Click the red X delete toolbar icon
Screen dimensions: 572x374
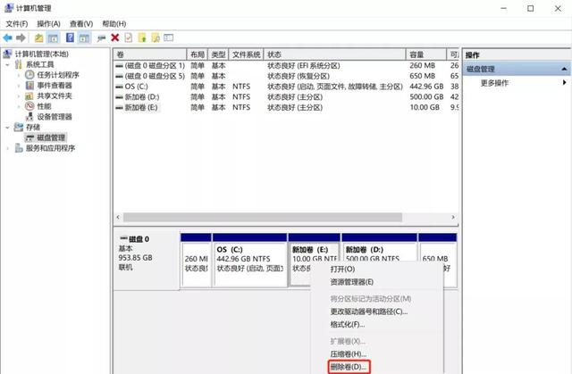click(x=115, y=37)
